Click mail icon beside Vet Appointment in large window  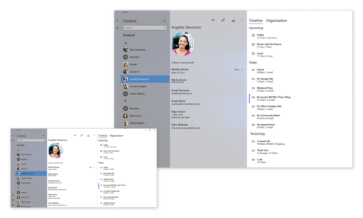[253, 125]
